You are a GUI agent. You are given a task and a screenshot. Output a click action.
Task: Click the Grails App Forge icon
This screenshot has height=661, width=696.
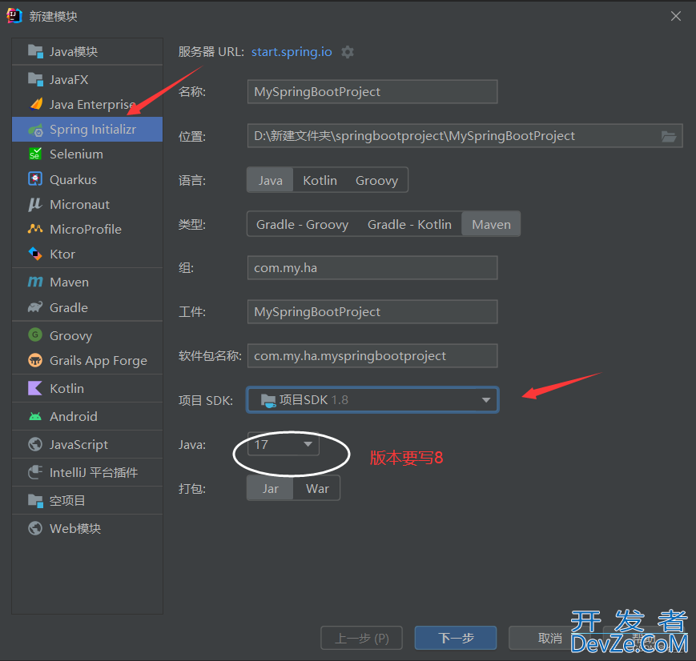click(35, 360)
